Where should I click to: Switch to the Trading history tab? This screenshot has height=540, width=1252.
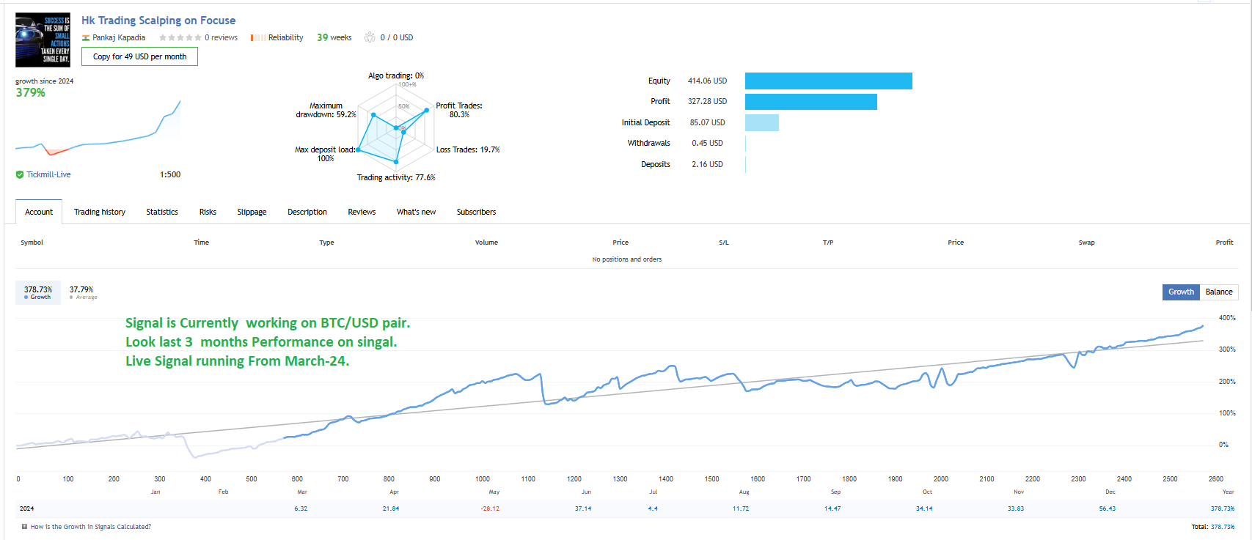[100, 212]
